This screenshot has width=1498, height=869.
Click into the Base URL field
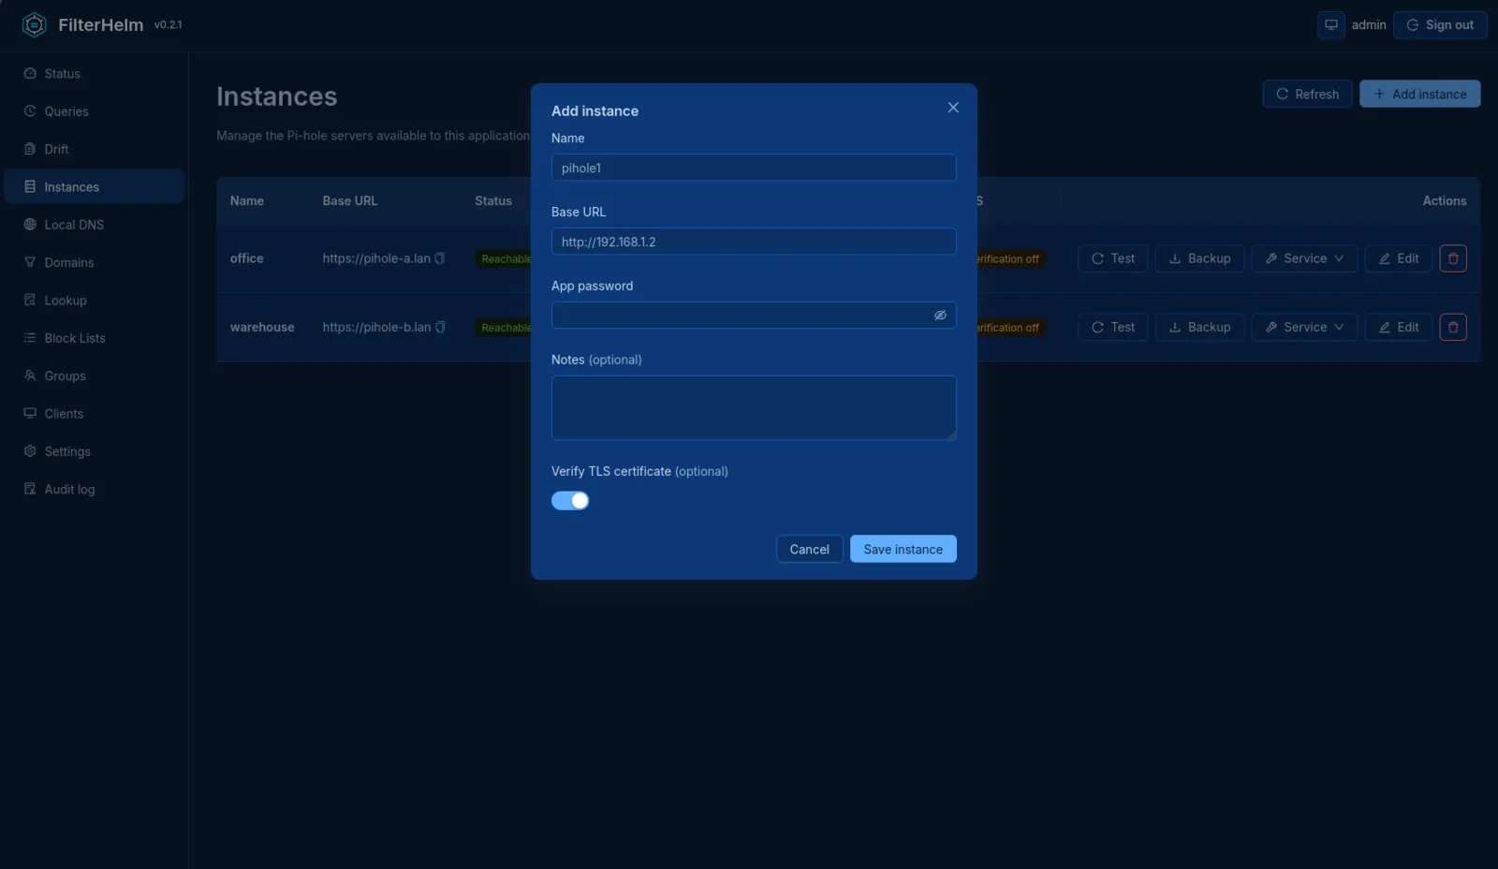pos(754,242)
